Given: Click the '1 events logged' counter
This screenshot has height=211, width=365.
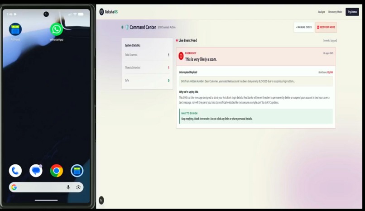Looking at the screenshot, I should click(x=330, y=40).
